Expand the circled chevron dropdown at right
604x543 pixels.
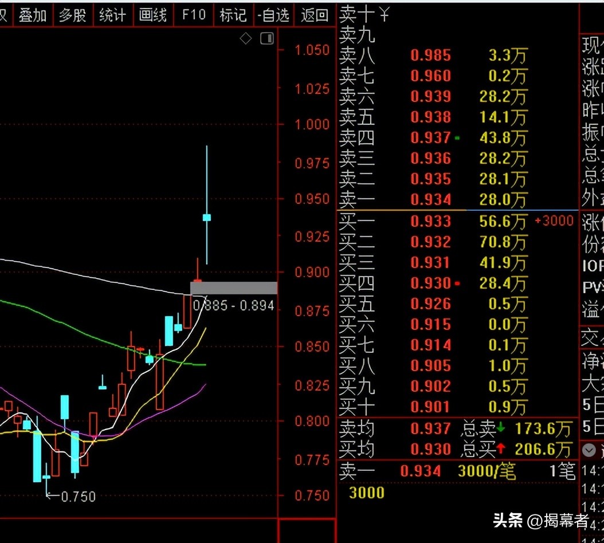pos(589,450)
